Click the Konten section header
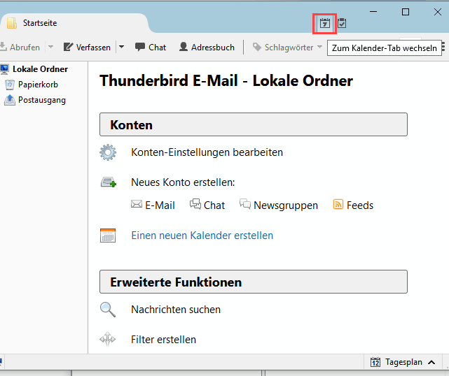 pyautogui.click(x=254, y=124)
